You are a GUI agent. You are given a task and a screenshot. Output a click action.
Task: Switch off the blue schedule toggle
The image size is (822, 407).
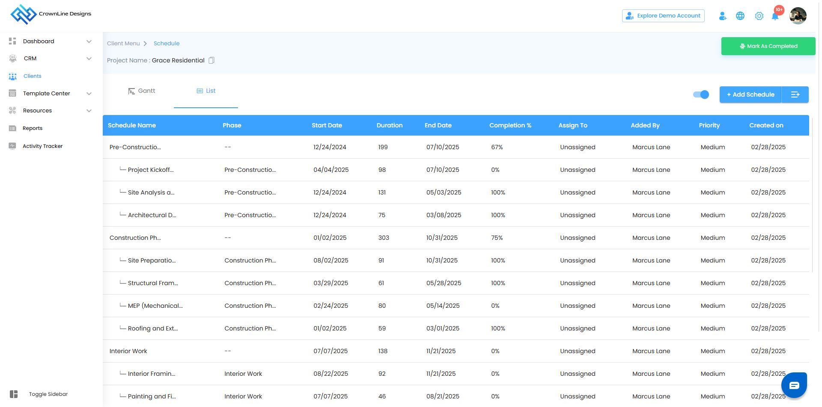[701, 94]
